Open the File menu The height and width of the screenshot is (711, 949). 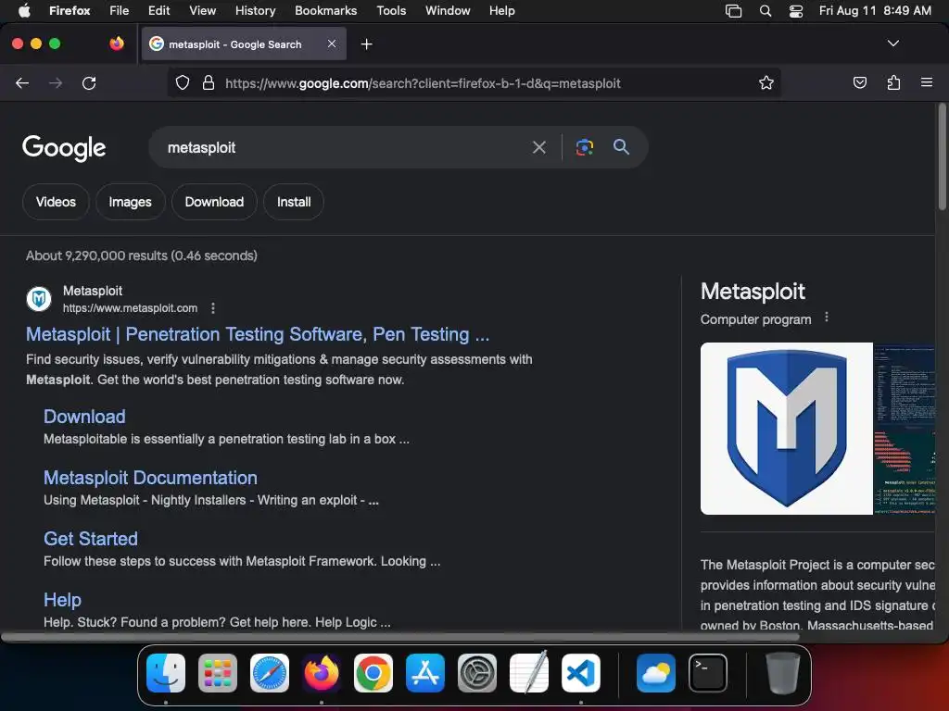point(120,11)
